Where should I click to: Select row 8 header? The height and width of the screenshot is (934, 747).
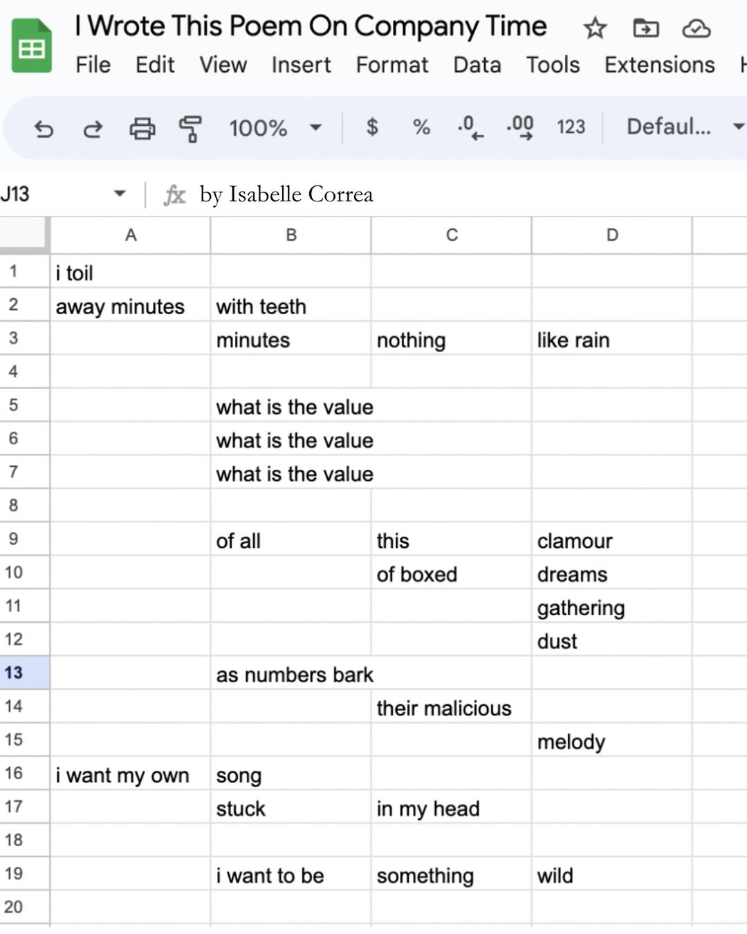pos(25,506)
